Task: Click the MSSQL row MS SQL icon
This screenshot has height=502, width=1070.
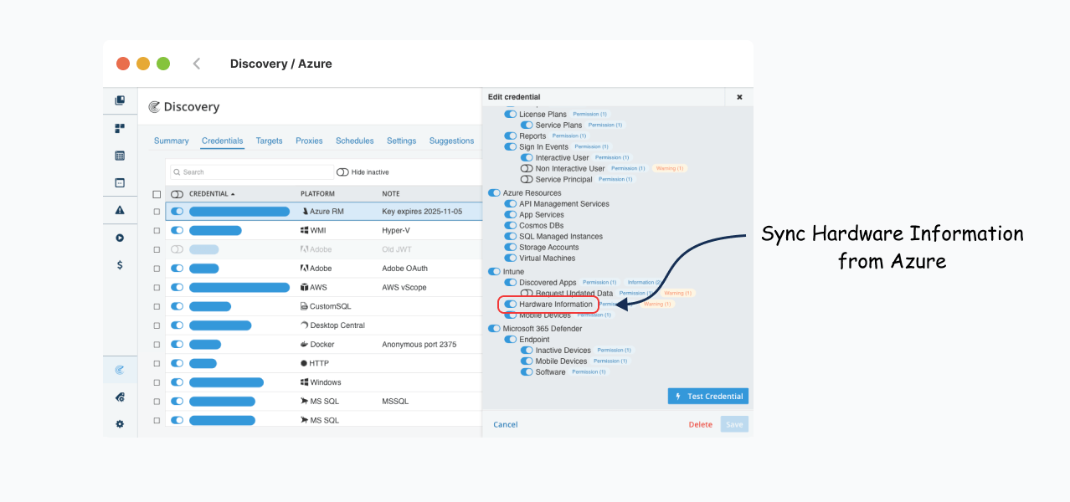Action: click(305, 402)
